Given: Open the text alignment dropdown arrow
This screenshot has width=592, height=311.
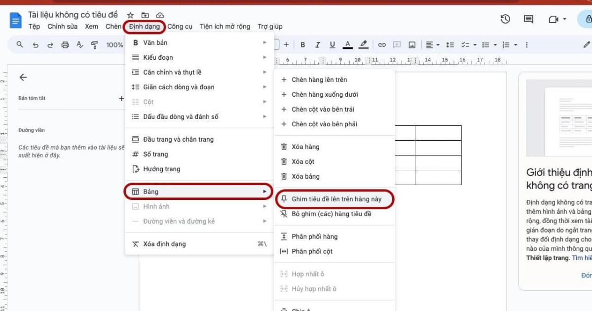Looking at the screenshot, I should click(x=438, y=44).
